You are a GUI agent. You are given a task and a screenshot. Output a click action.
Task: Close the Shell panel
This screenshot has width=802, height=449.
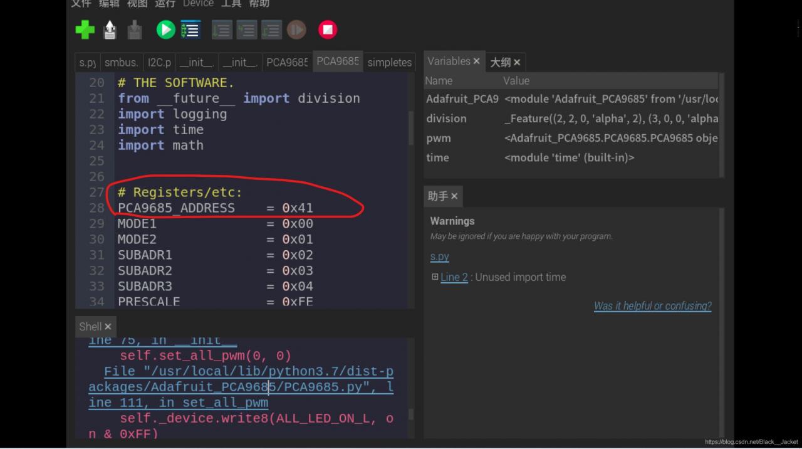pos(108,327)
